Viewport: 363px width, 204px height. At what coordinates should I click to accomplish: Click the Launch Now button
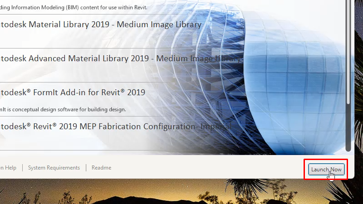326,170
